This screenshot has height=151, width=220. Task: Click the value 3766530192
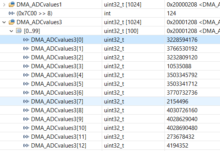(x=182, y=49)
